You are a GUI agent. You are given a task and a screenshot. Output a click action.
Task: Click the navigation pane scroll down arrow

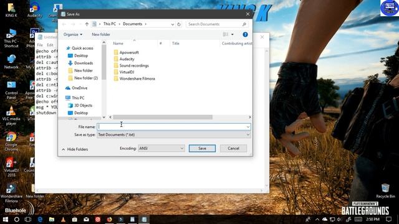[104, 117]
